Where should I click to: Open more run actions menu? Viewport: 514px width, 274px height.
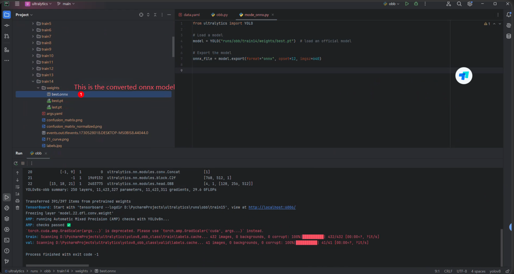coord(425,4)
